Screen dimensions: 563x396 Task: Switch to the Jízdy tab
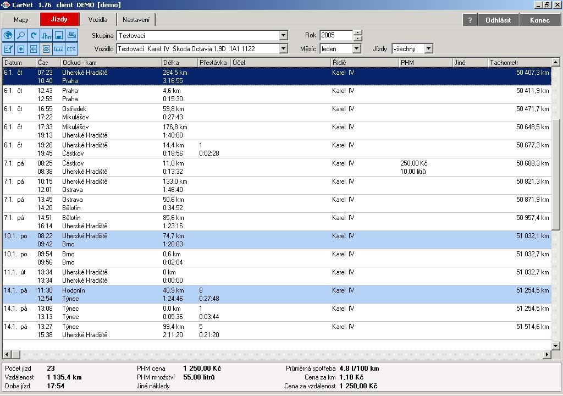click(59, 19)
